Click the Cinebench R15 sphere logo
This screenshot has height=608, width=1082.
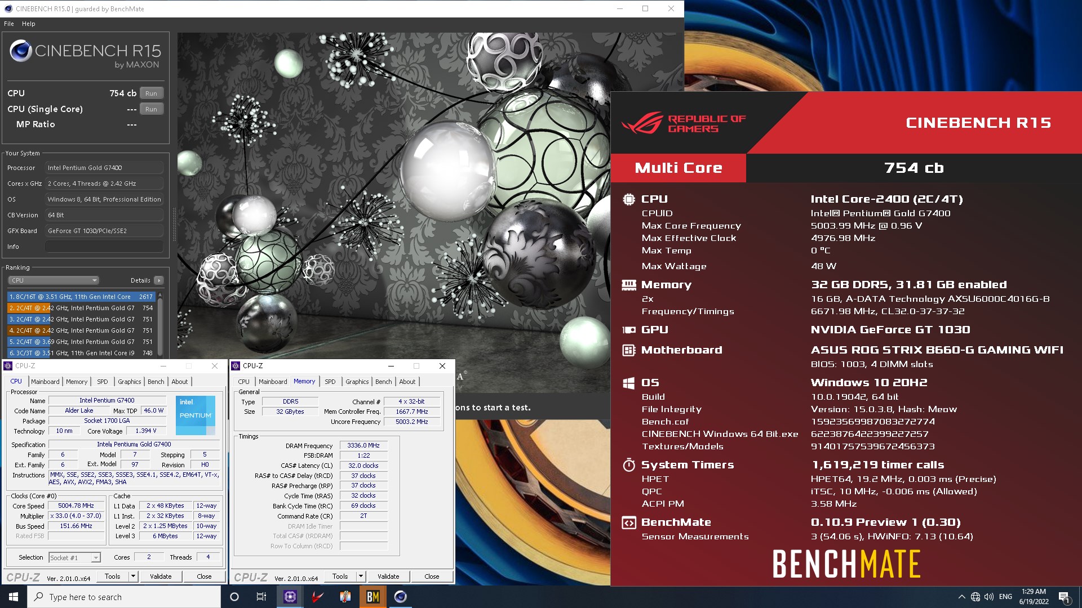pyautogui.click(x=21, y=51)
